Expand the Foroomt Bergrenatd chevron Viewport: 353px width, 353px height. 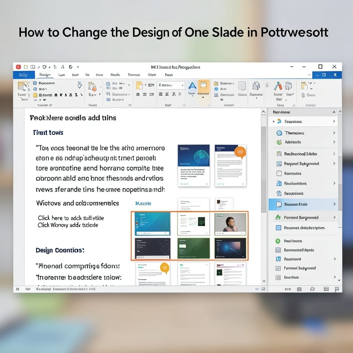click(x=334, y=217)
